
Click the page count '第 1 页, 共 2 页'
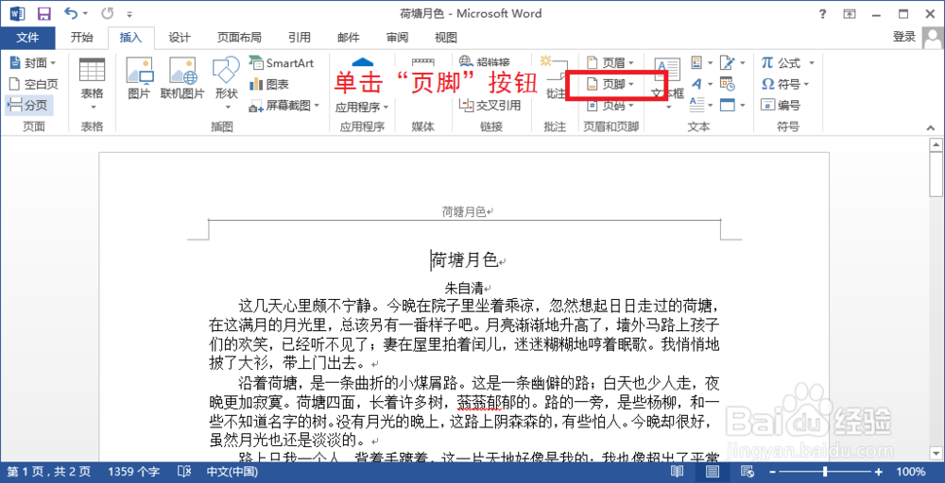coord(48,472)
